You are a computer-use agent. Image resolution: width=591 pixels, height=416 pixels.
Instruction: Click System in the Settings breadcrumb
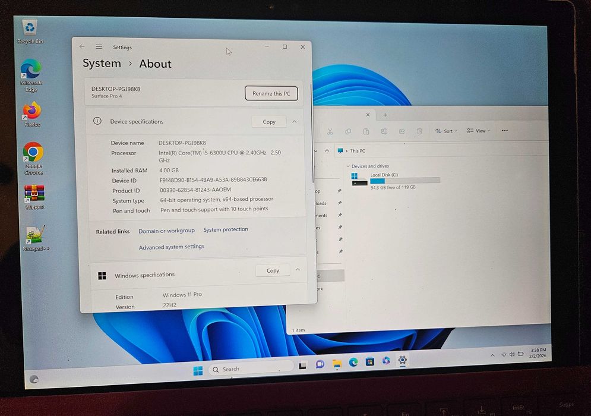tap(102, 63)
